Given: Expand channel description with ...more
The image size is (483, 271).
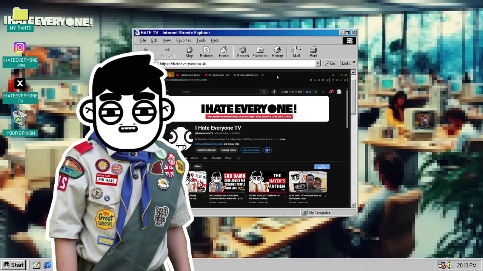Looking at the screenshot, I should pyautogui.click(x=282, y=139).
